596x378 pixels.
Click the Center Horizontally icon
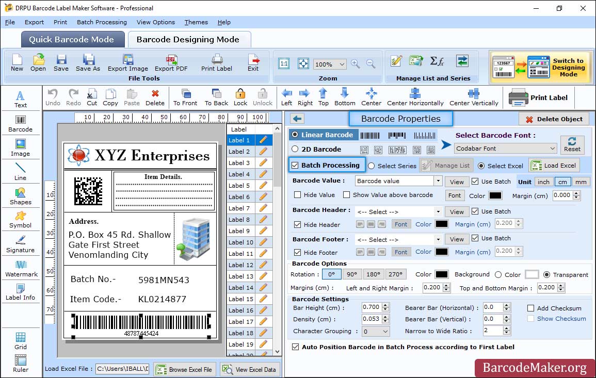(x=415, y=97)
